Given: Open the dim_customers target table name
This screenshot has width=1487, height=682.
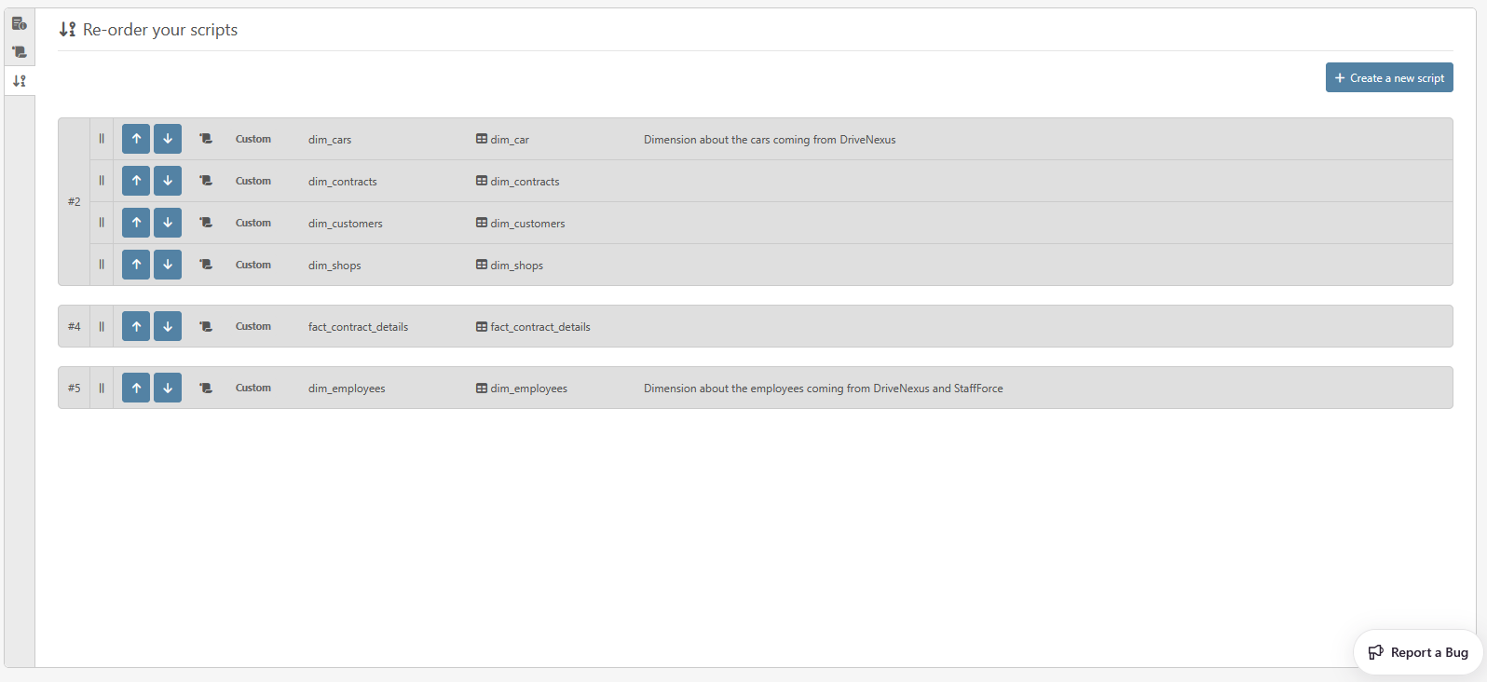Looking at the screenshot, I should tap(527, 224).
